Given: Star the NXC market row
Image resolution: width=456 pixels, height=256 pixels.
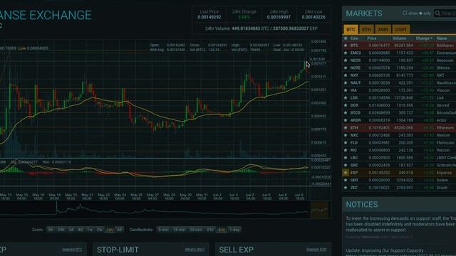Looking at the screenshot, I should pos(346,135).
